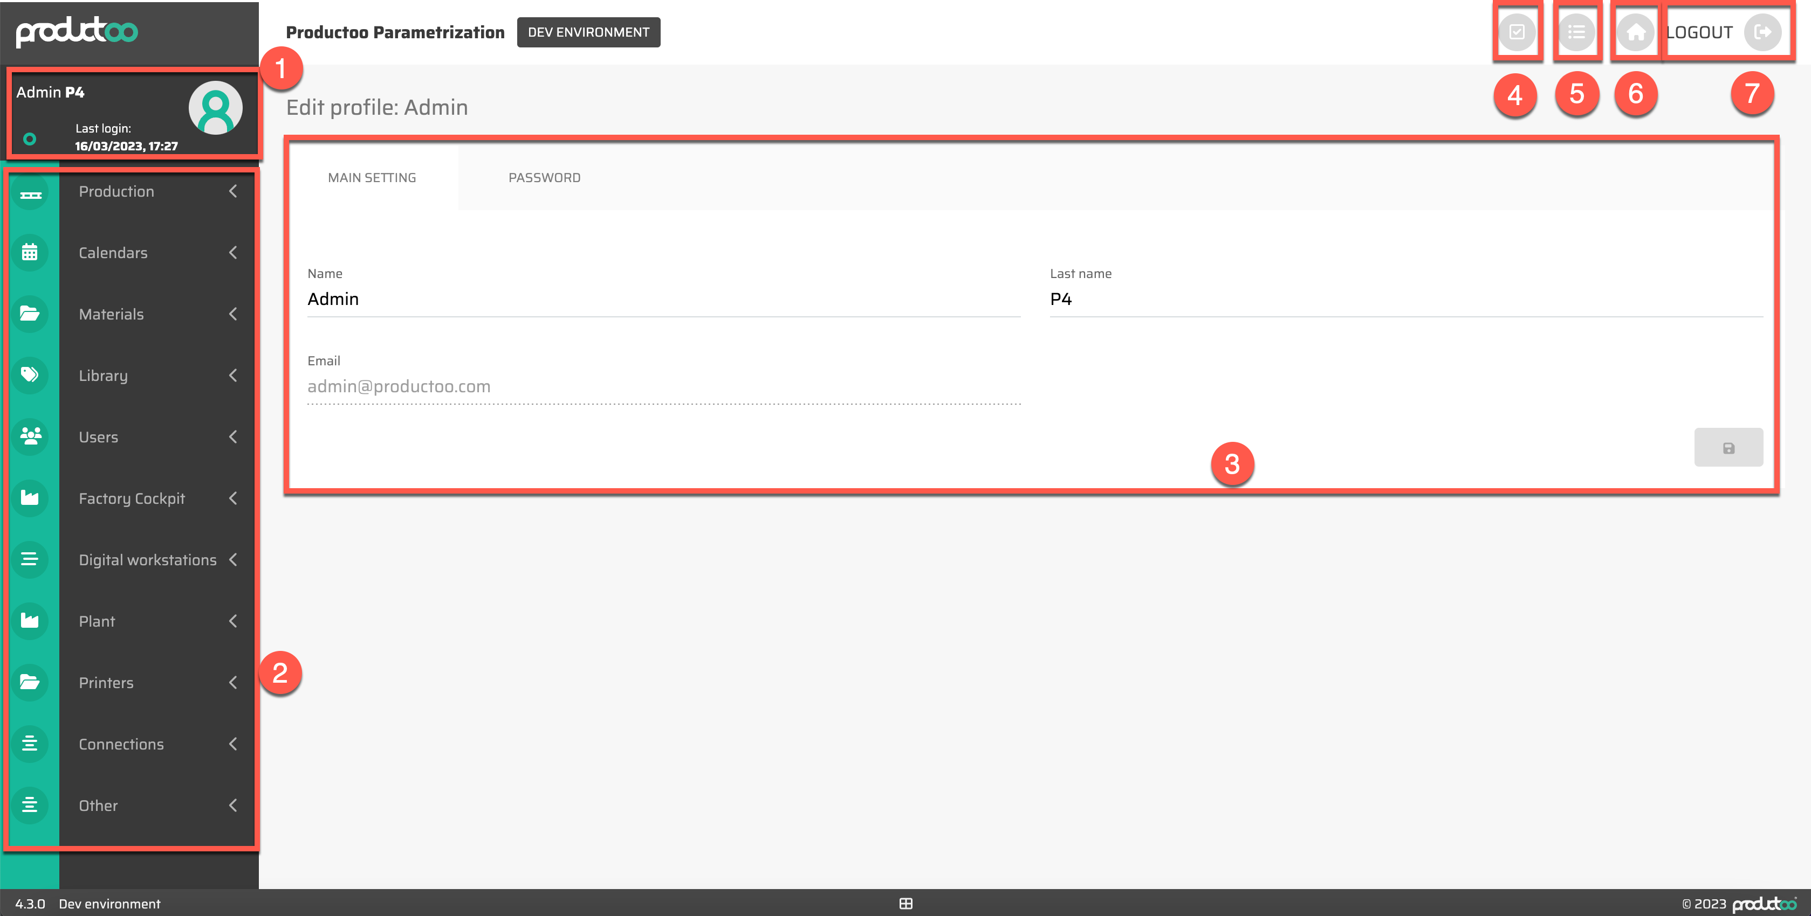Expand the Factory Cockpit section

pyautogui.click(x=234, y=498)
